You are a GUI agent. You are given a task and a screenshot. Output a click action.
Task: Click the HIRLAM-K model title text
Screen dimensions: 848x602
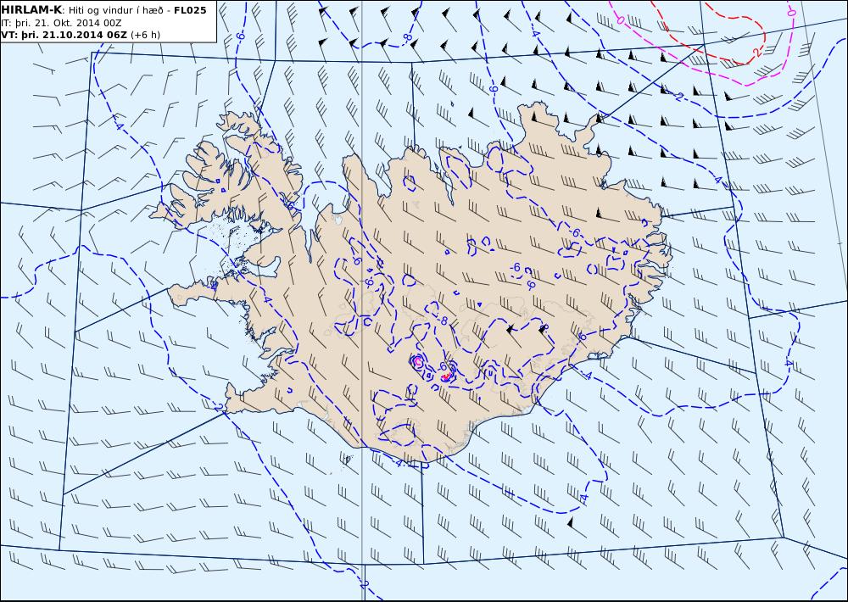(31, 9)
